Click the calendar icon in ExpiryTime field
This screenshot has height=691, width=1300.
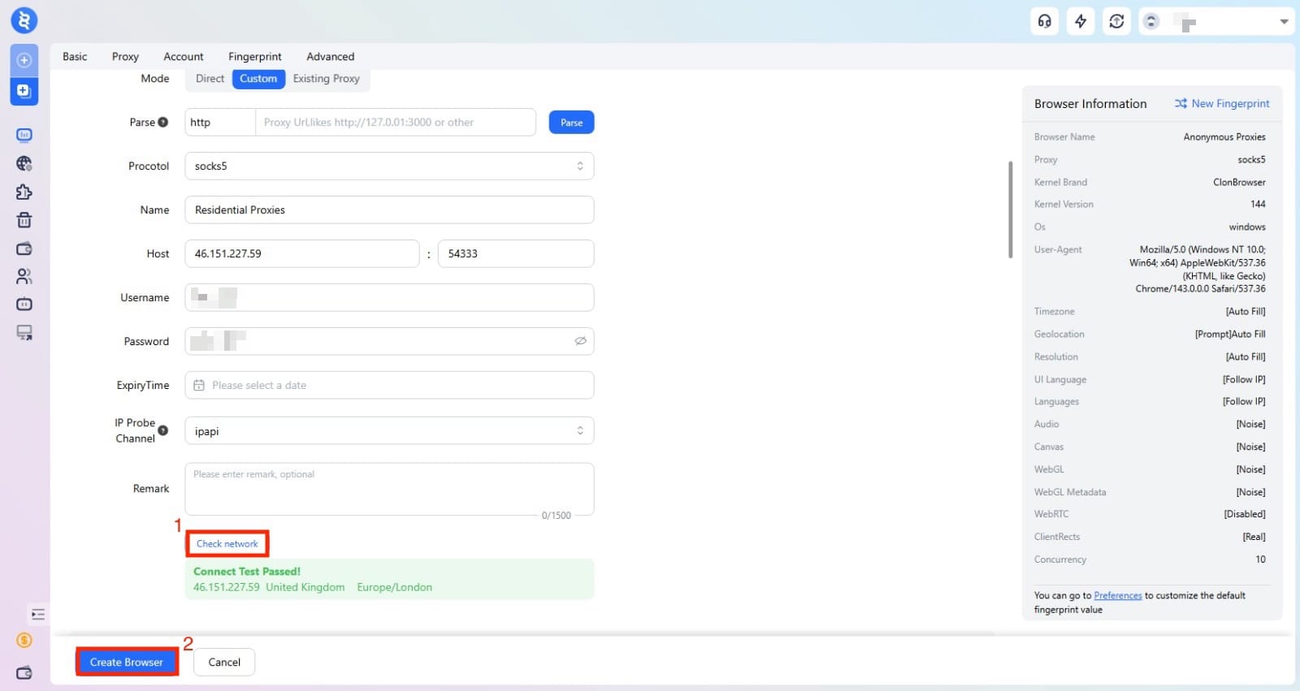point(199,385)
